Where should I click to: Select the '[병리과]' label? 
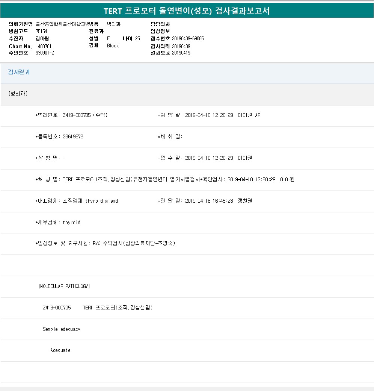18,94
